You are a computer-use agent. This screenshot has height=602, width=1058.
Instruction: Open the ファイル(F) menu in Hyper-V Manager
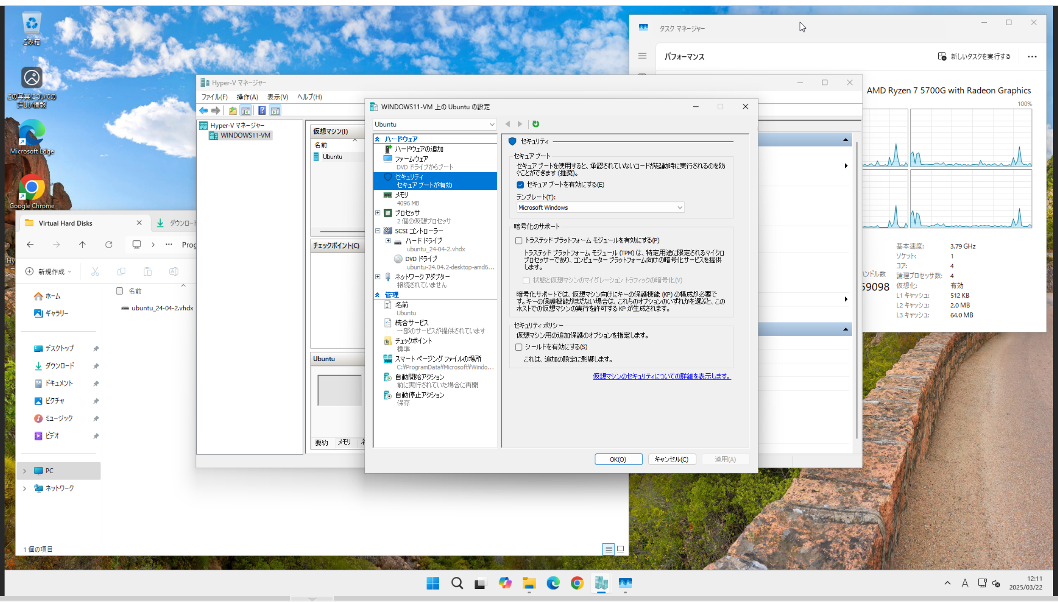214,97
